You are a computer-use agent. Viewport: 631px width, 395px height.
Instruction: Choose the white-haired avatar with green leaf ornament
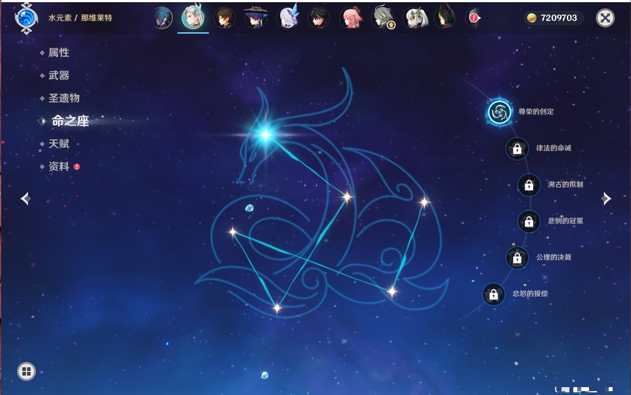coord(416,18)
